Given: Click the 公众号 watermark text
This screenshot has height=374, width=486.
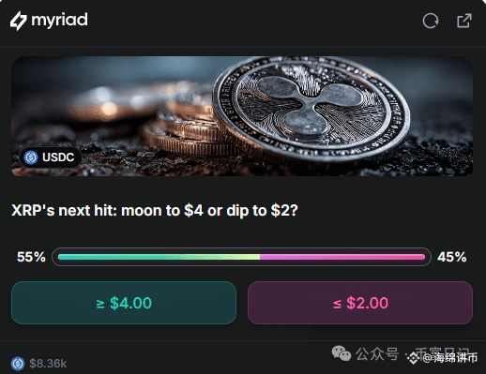Looking at the screenshot, I should [x=377, y=354].
